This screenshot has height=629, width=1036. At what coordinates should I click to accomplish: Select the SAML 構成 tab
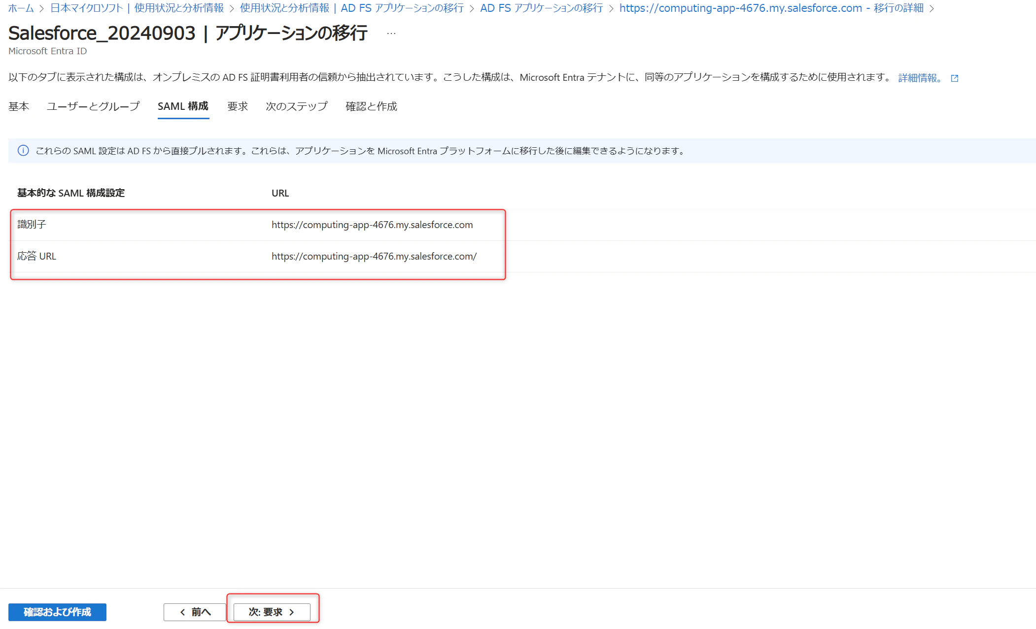point(183,106)
